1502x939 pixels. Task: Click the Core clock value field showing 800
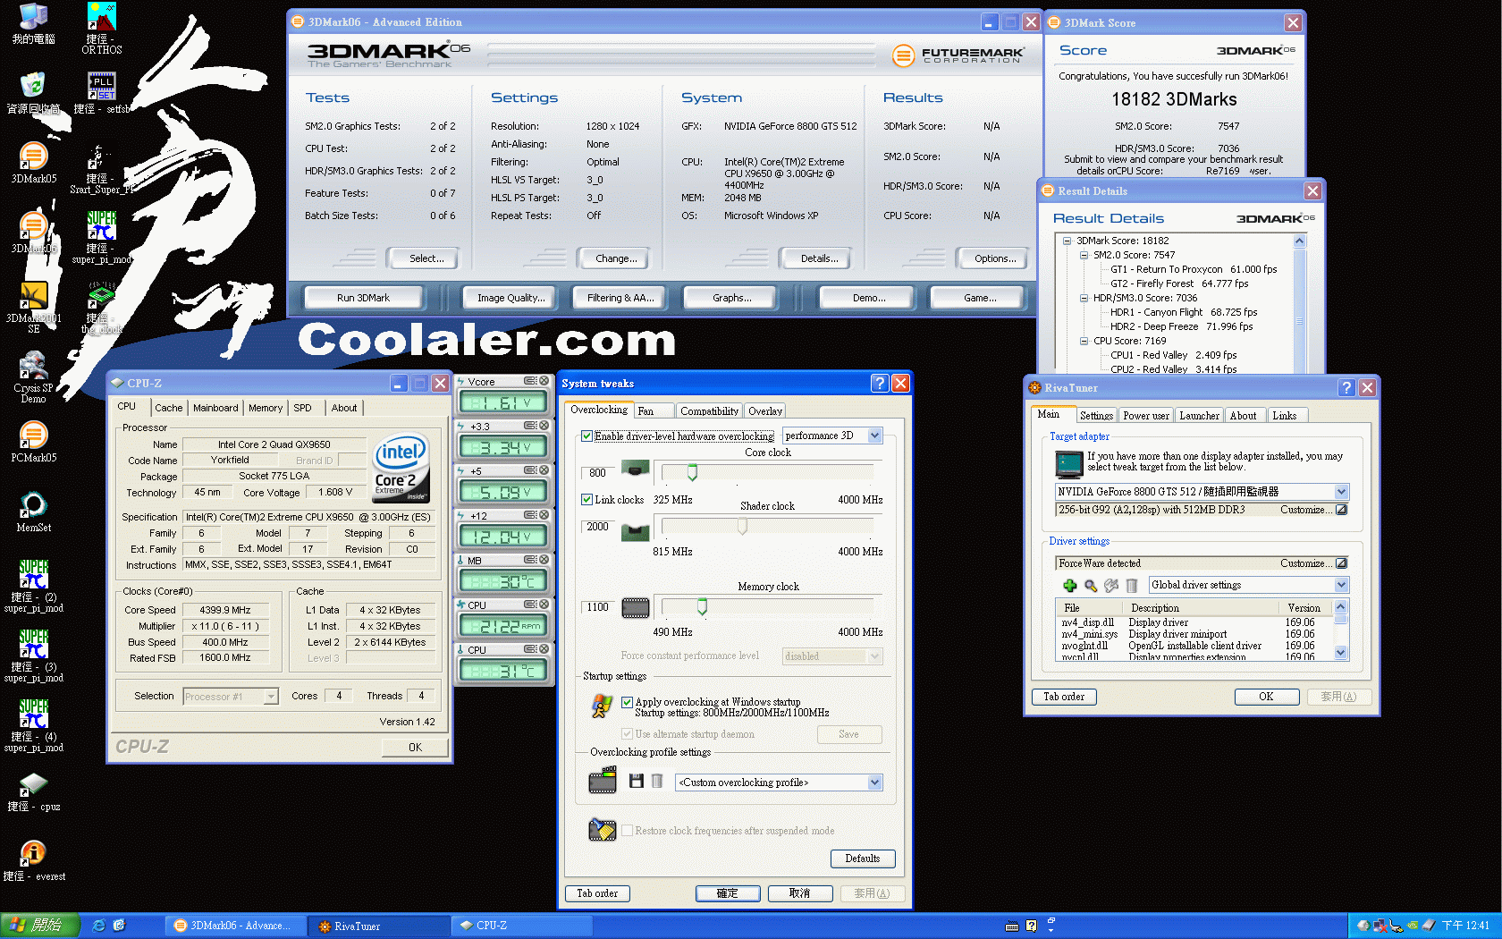[597, 473]
